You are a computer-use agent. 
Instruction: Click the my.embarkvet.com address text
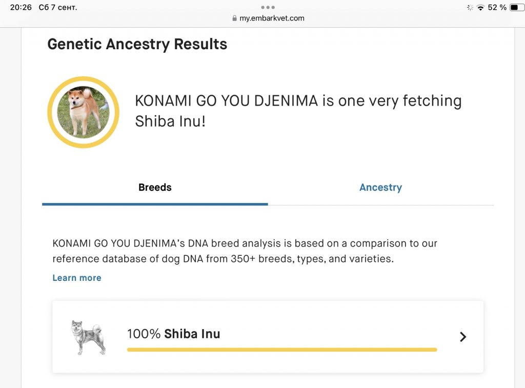(272, 18)
